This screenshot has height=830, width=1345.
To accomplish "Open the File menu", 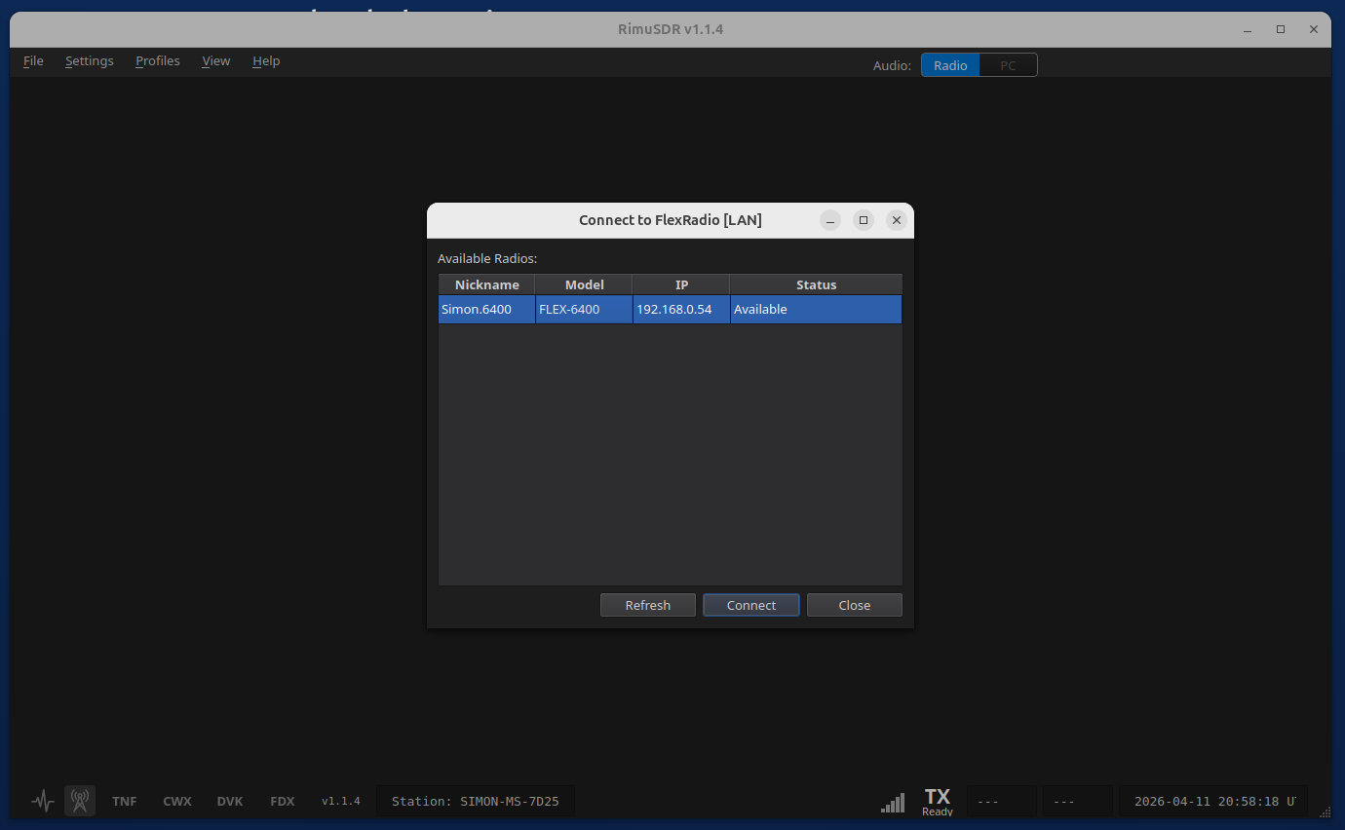I will click(33, 60).
